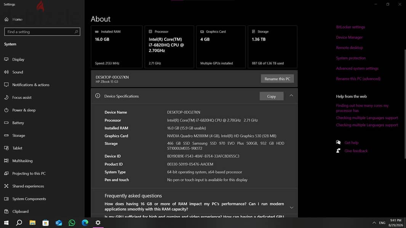The width and height of the screenshot is (406, 228).
Task: Open the Home icon in Settings sidebar
Action: [6, 19]
